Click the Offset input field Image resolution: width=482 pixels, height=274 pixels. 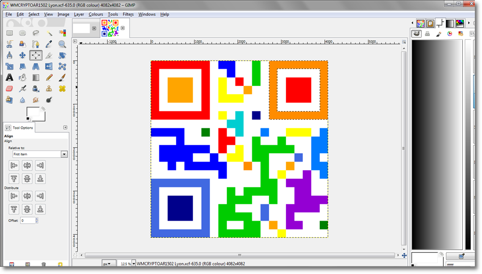pos(28,221)
